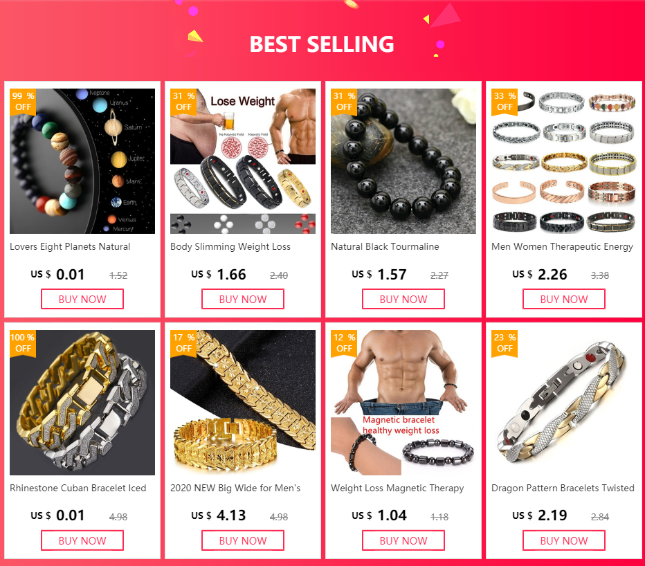
Task: Open the Body Slimming Weight Loss title link
Action: tap(230, 247)
